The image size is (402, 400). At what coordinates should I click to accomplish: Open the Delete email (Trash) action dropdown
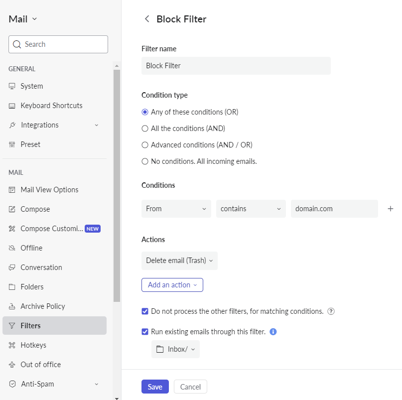pyautogui.click(x=179, y=261)
